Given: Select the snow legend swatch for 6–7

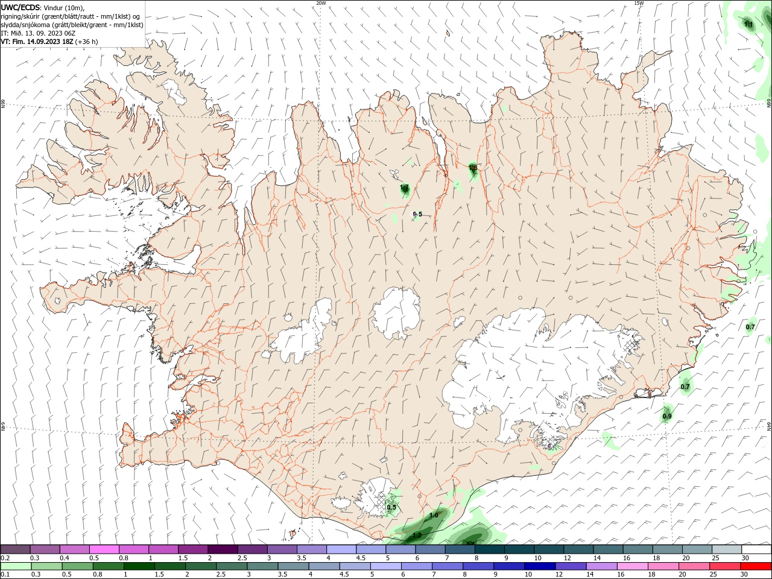Looking at the screenshot, I should (x=431, y=549).
